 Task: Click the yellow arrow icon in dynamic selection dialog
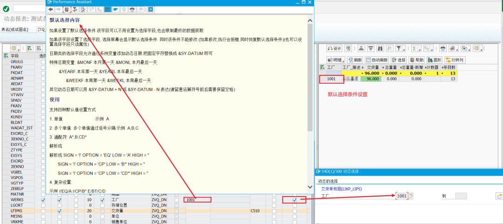(499, 196)
